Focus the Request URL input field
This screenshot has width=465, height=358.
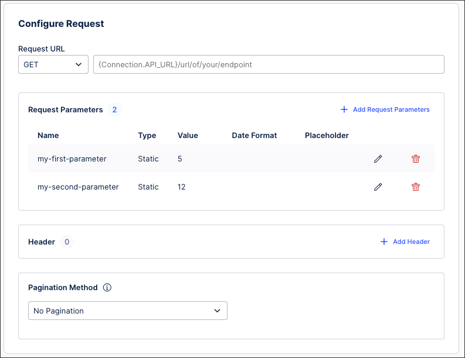click(269, 64)
